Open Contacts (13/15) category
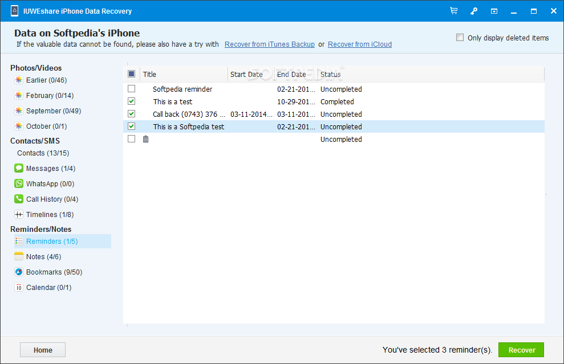564x364 pixels. (x=43, y=153)
